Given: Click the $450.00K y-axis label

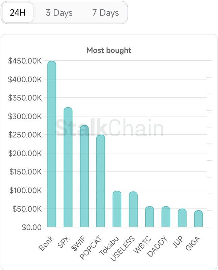Looking at the screenshot, I should (25, 61).
